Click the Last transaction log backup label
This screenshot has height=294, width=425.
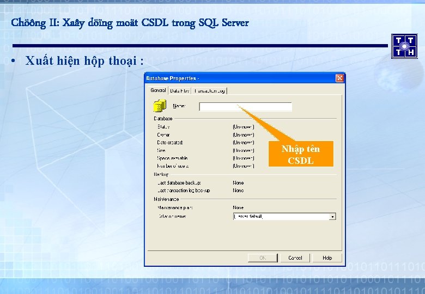184,191
